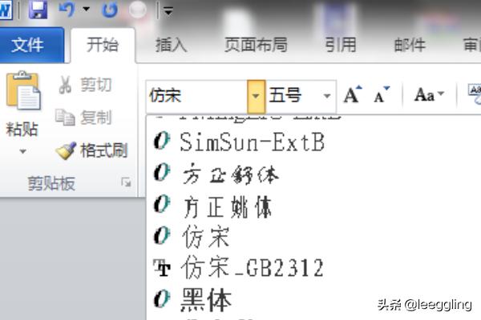The width and height of the screenshot is (481, 320).
Task: Click the font name box showing 仿宋
Action: (x=196, y=96)
